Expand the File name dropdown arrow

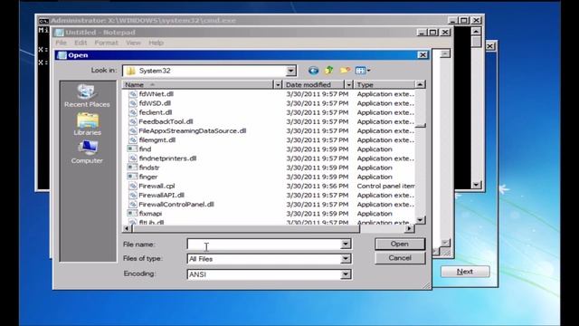[346, 244]
